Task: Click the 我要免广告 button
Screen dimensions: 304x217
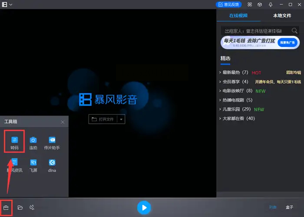Action: click(x=287, y=43)
